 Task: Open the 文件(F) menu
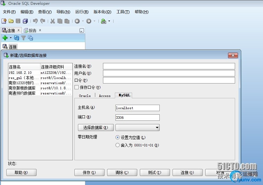9,12
